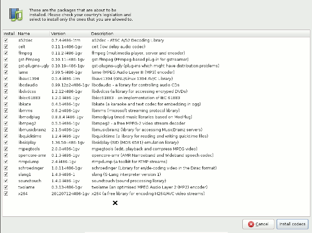Select the schroedinger name cell

(31, 168)
